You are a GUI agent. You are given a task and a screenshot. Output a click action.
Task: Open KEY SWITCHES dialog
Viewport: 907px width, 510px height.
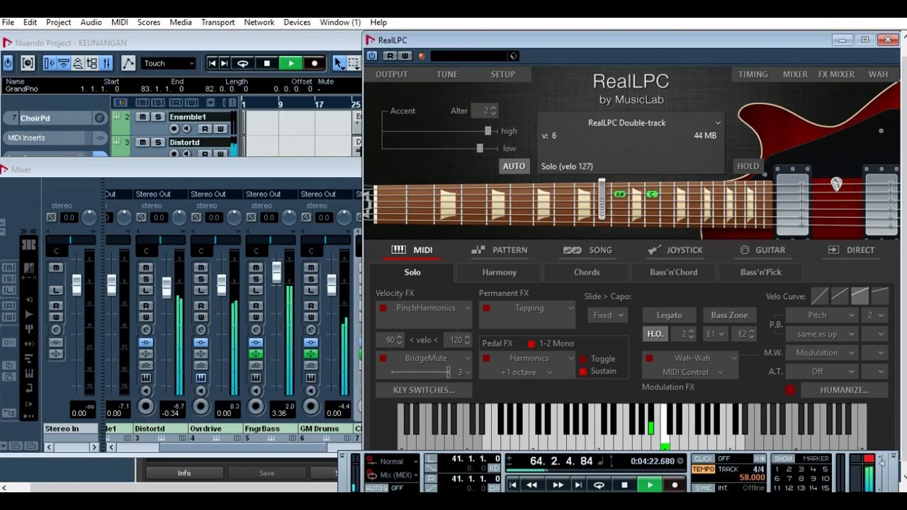click(x=424, y=390)
